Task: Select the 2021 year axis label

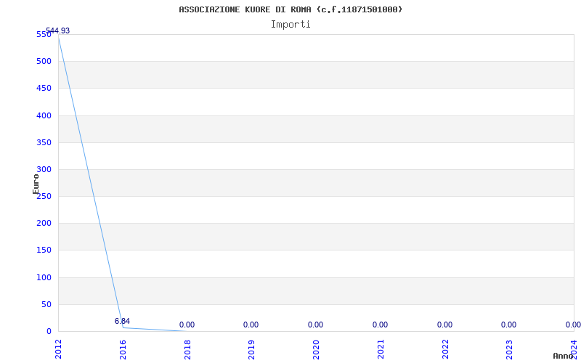Action: click(381, 349)
